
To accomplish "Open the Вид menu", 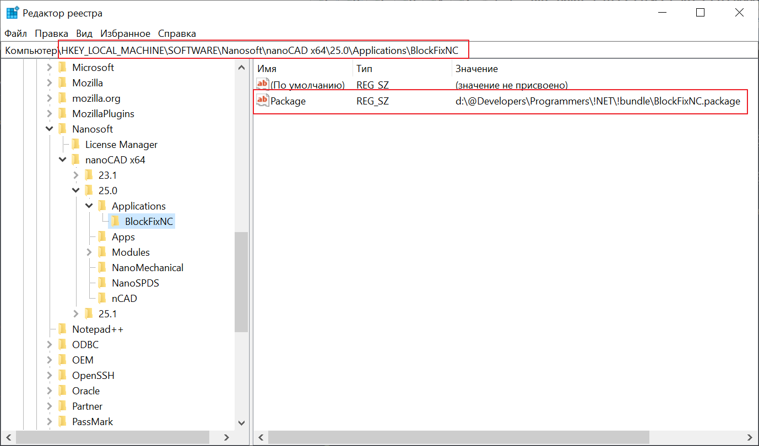I will [x=84, y=34].
